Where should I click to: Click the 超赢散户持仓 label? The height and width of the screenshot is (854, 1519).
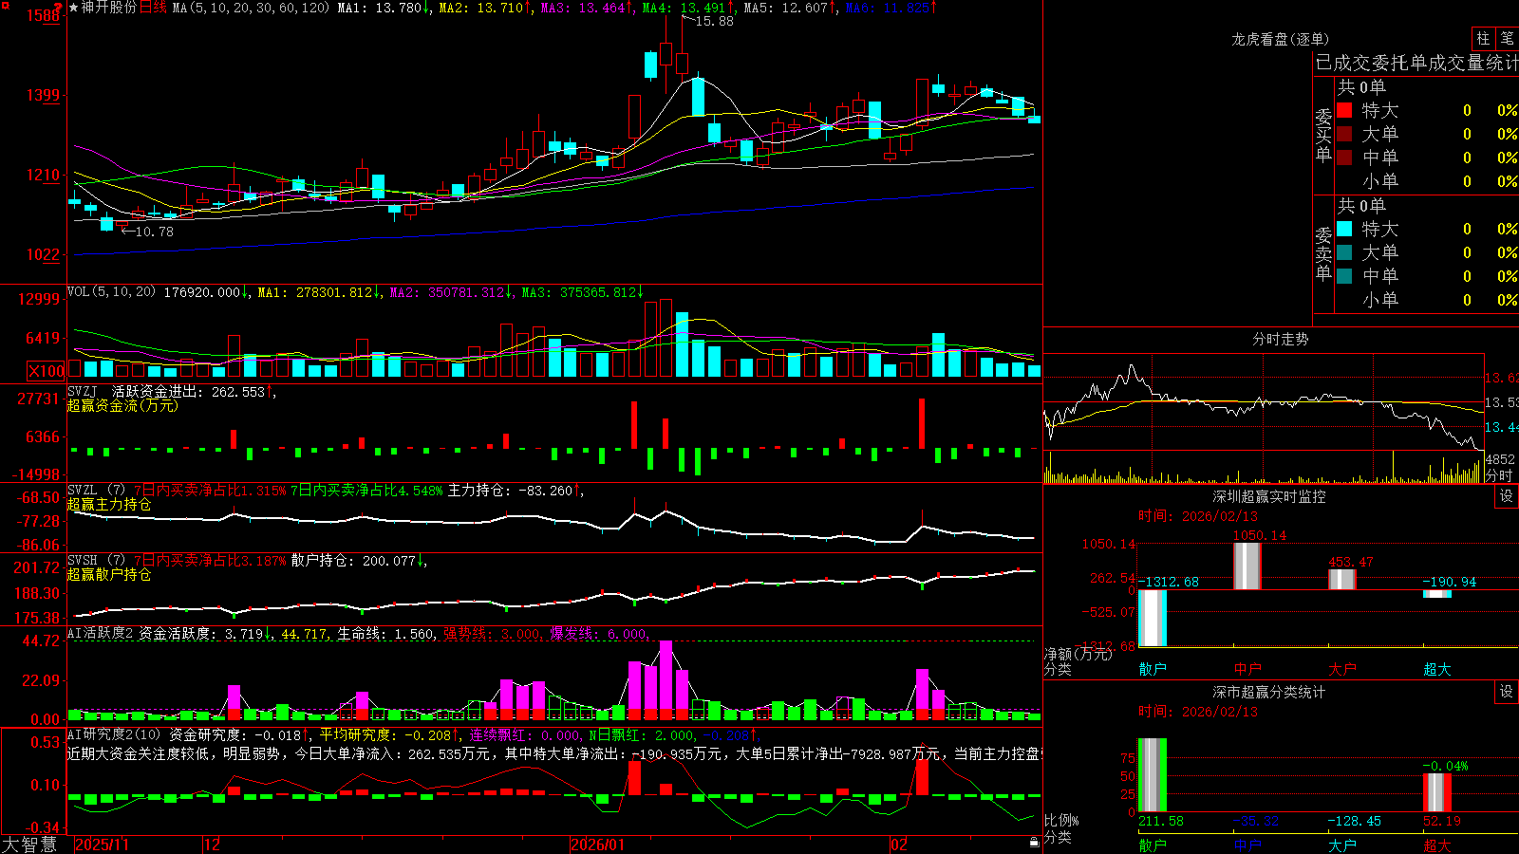point(109,575)
